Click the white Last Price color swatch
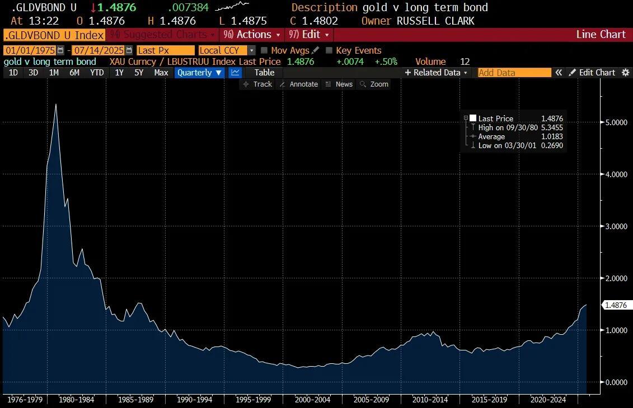Viewport: 633px width, 408px height. 473,118
